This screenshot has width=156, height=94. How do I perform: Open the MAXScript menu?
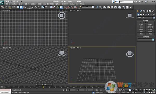74,4
